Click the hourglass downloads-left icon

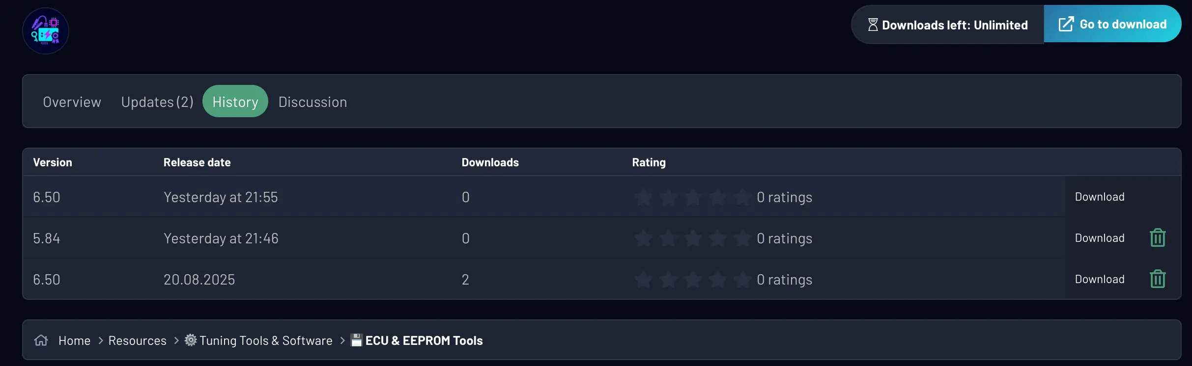click(x=873, y=25)
